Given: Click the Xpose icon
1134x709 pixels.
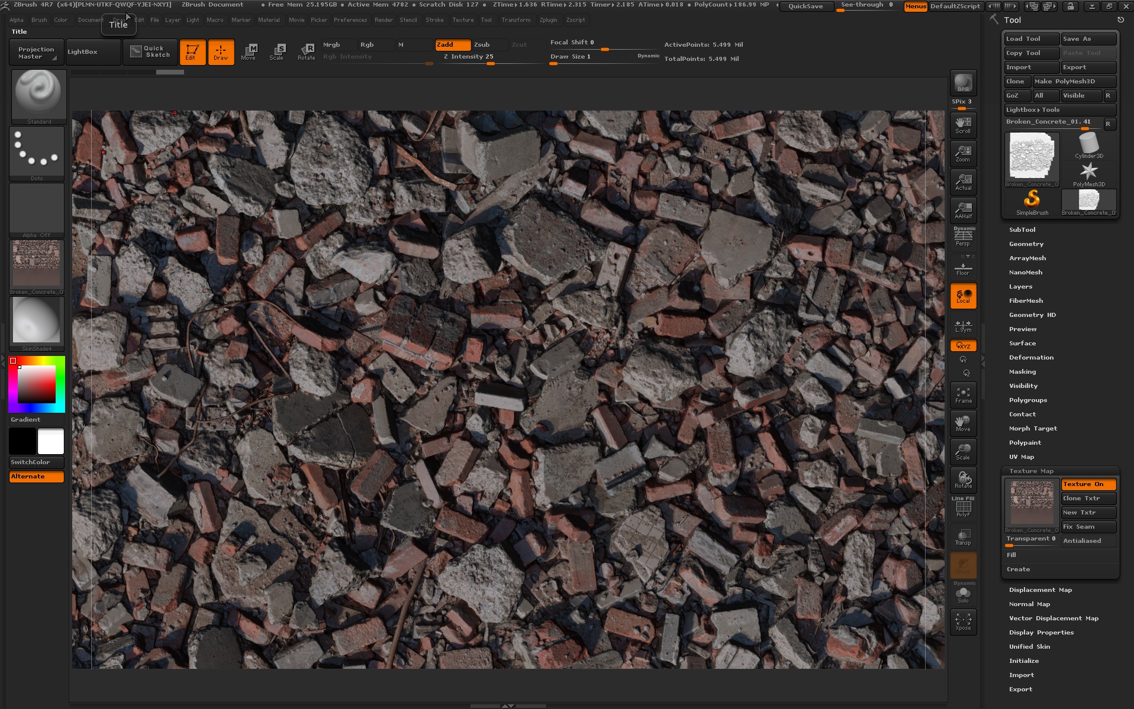Looking at the screenshot, I should 963,621.
